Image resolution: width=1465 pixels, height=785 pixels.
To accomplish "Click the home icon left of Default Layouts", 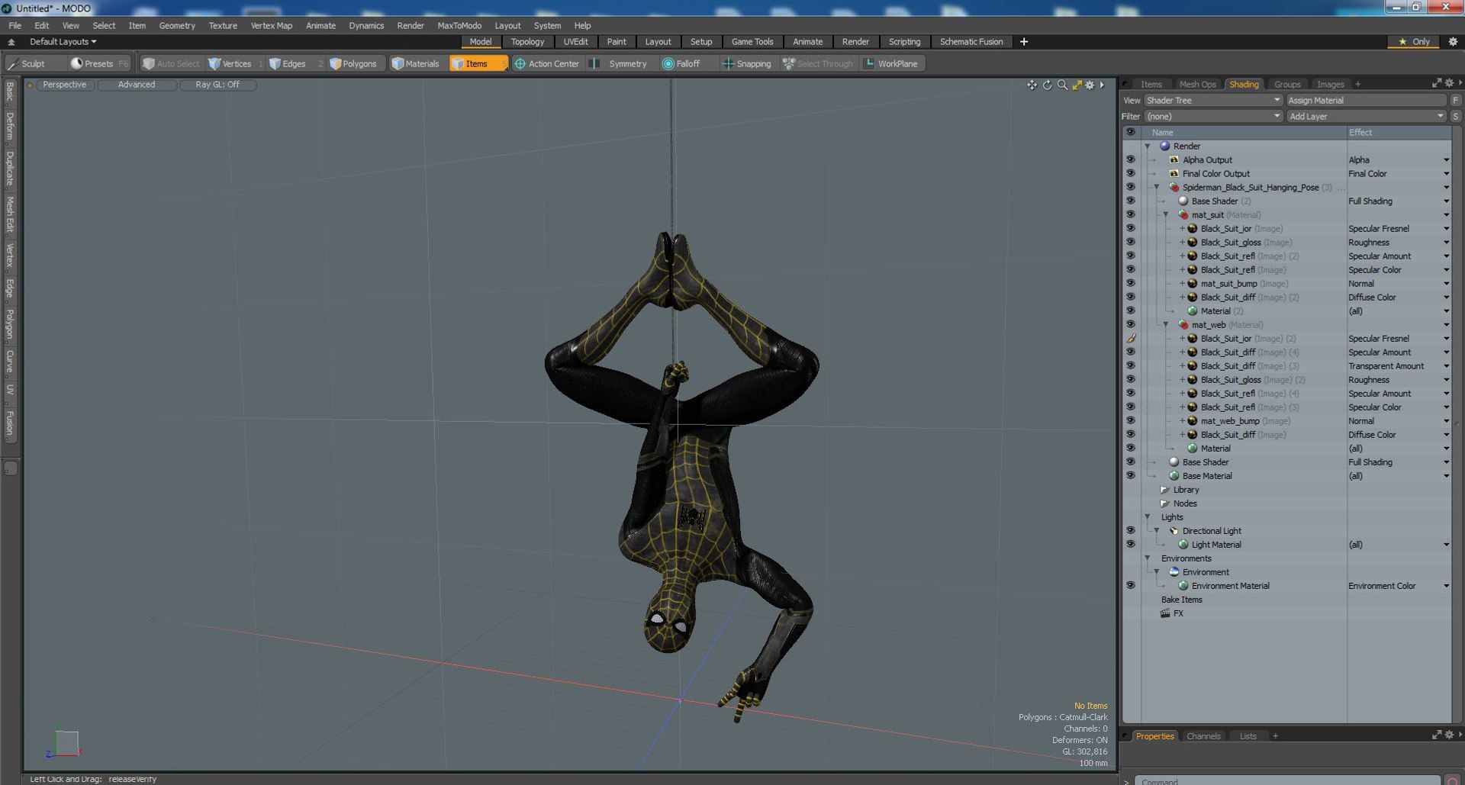I will (11, 42).
